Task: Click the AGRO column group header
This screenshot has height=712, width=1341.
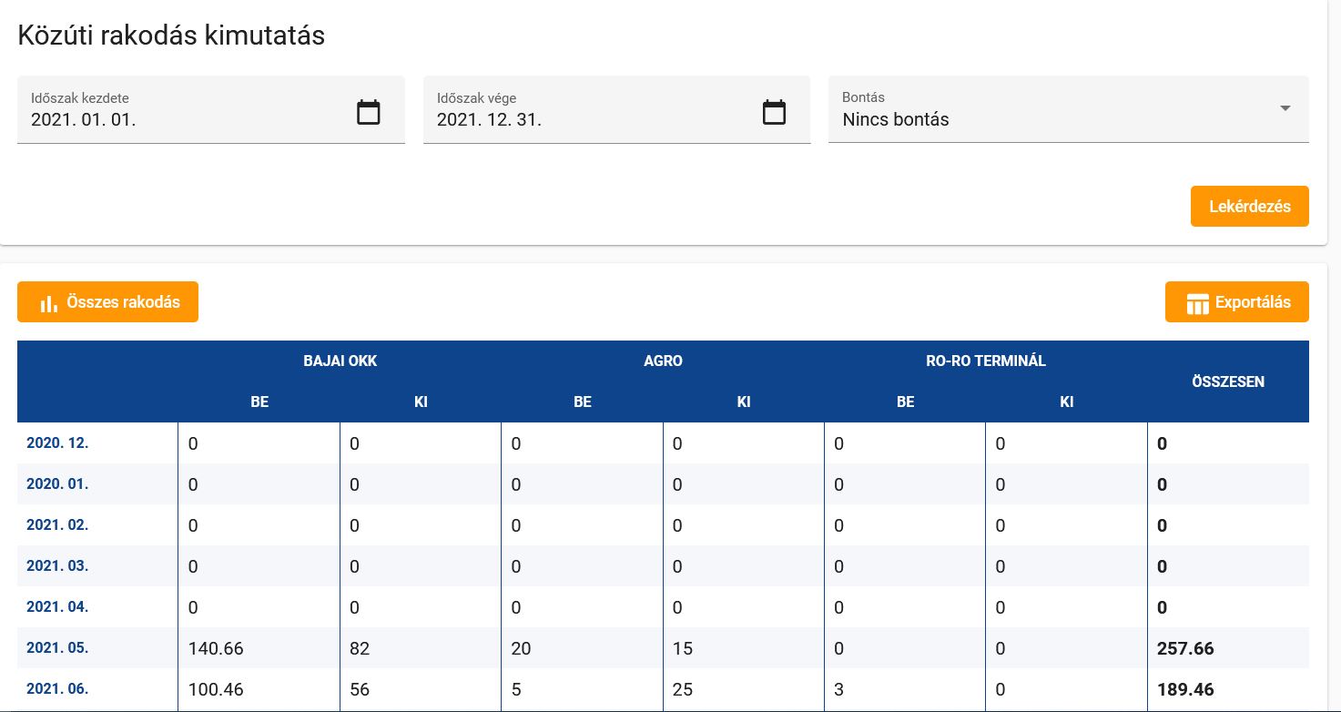Action: coord(663,361)
